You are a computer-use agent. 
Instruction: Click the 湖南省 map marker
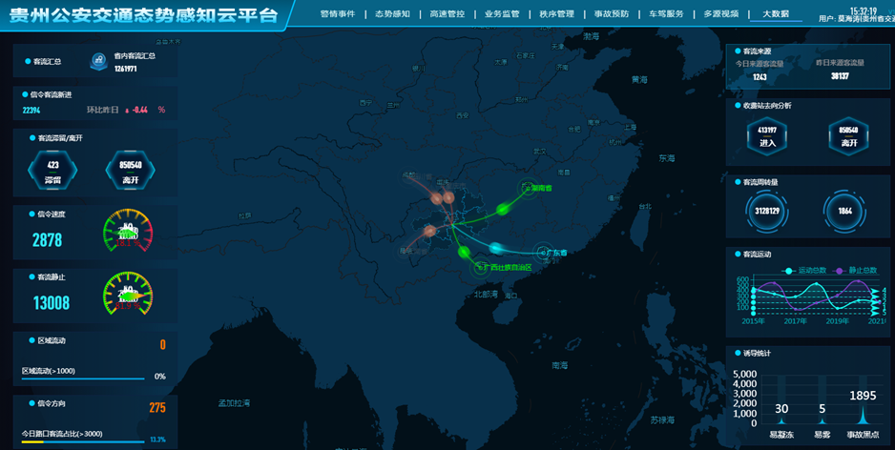tap(525, 188)
